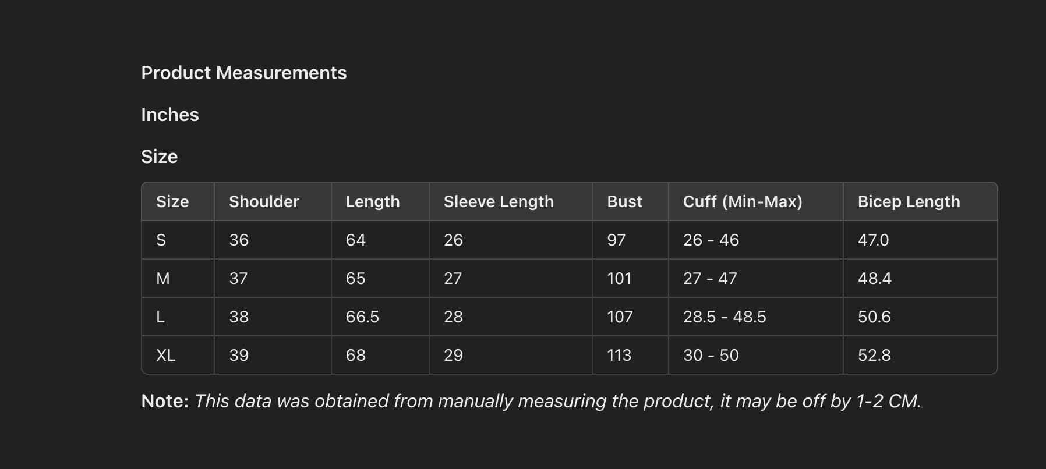
Task: Click the XL size row label
Action: (x=166, y=355)
